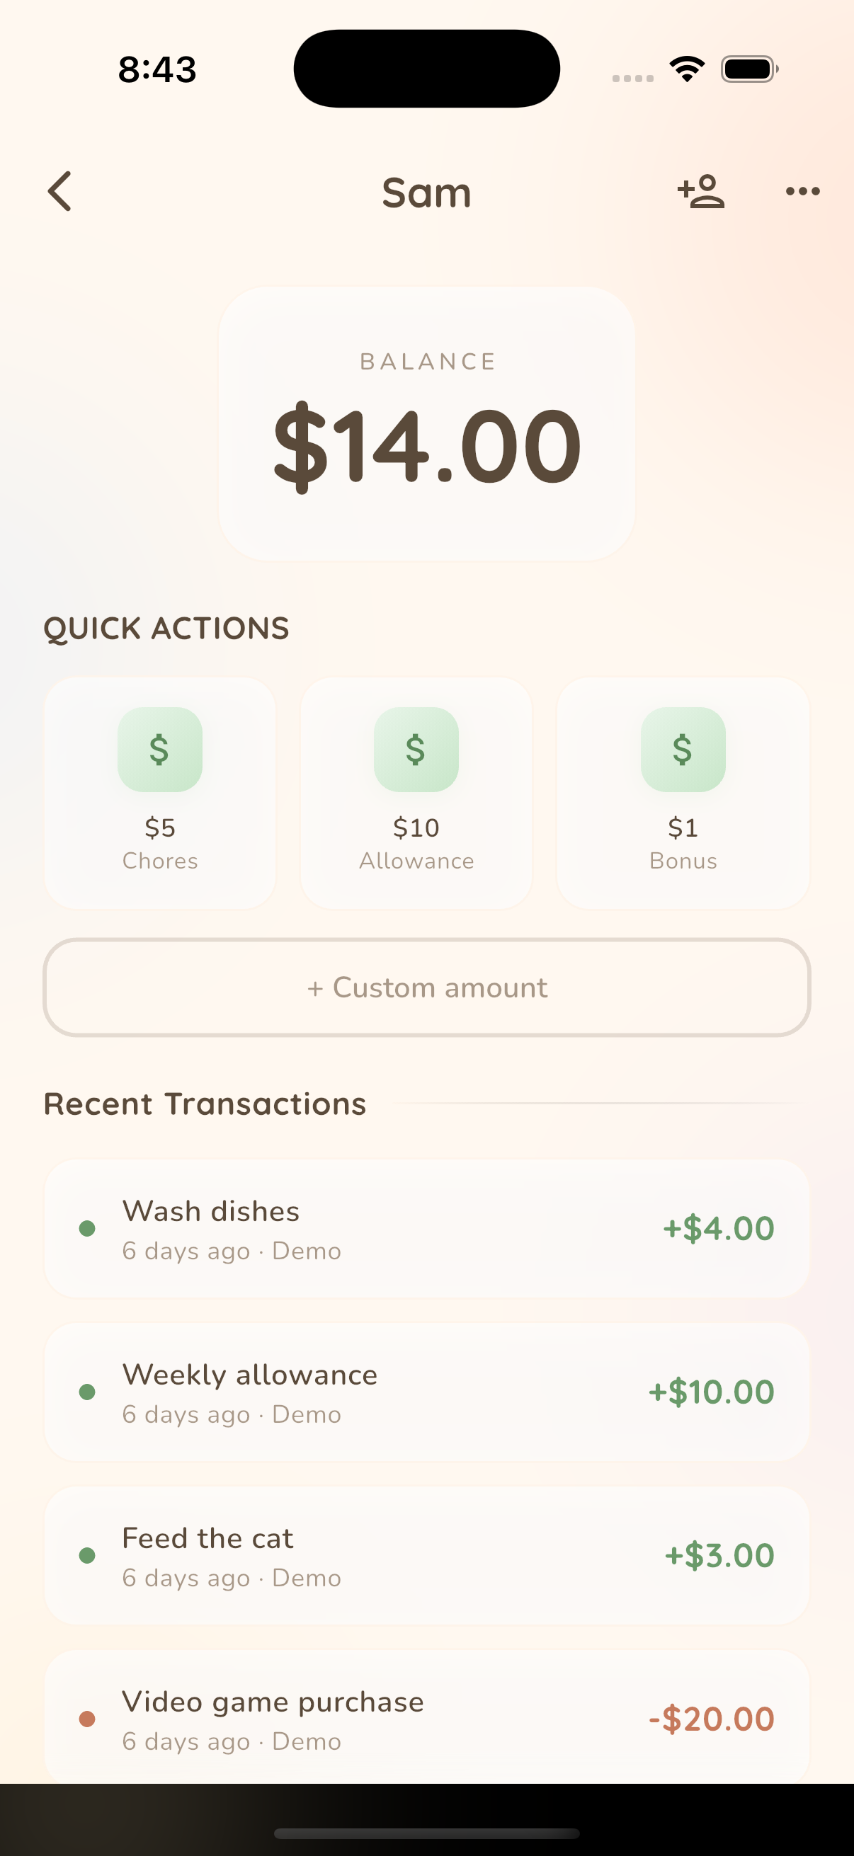Add the $10 Allowance quick action

416,843
